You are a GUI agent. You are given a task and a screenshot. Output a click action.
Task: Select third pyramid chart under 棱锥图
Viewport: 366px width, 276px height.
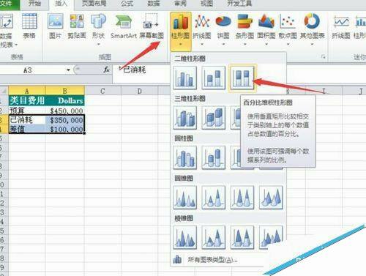click(242, 237)
